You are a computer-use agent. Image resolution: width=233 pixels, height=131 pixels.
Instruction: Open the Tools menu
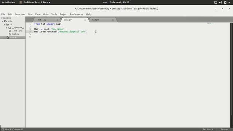pos(54,15)
